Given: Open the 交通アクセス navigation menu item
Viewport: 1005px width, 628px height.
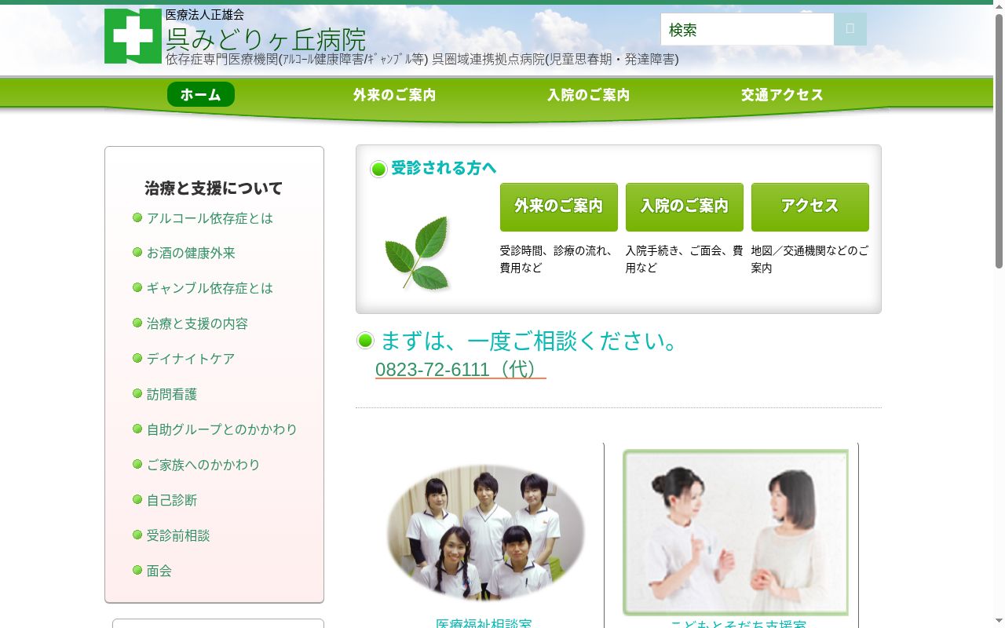Looking at the screenshot, I should [x=782, y=95].
